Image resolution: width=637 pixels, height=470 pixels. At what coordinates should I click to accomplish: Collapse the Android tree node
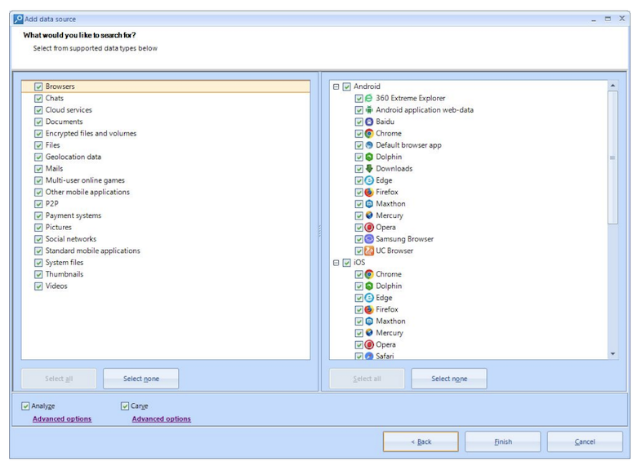[x=336, y=86]
